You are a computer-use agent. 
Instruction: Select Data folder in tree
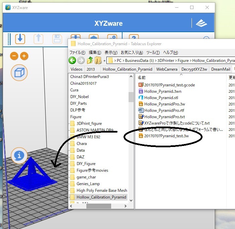point(81,150)
